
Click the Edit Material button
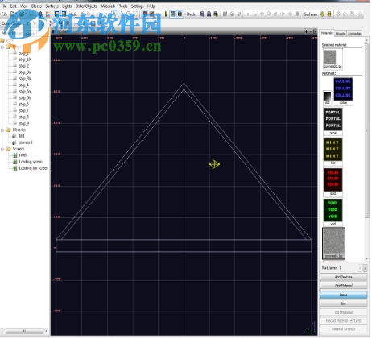tap(344, 312)
